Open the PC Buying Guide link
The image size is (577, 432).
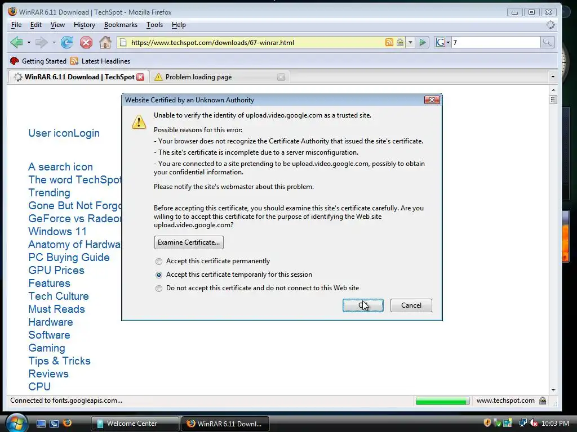69,257
